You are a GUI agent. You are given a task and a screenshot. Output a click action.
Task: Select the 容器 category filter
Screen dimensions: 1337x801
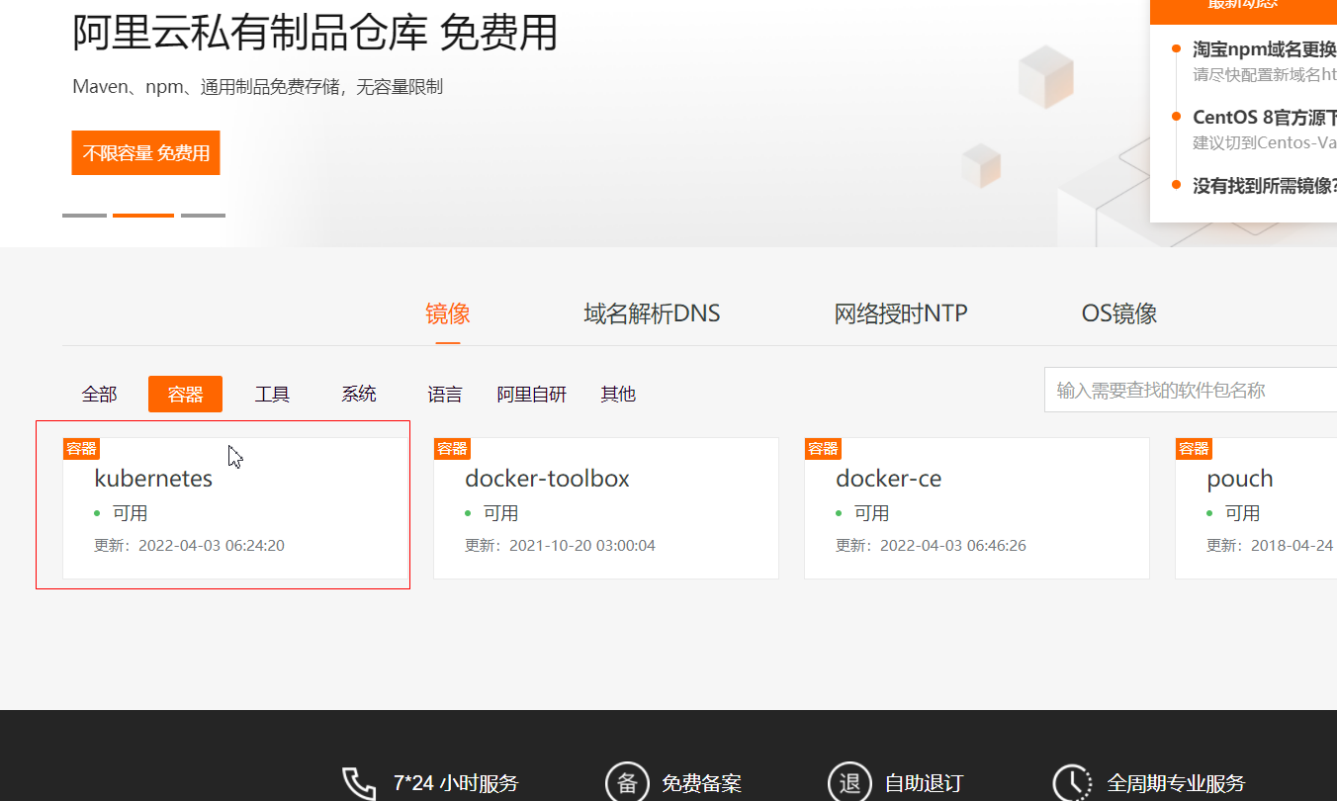[185, 395]
